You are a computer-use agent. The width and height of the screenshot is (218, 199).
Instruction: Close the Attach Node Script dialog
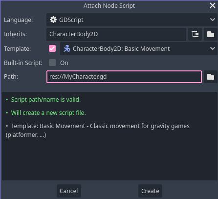point(213,5)
